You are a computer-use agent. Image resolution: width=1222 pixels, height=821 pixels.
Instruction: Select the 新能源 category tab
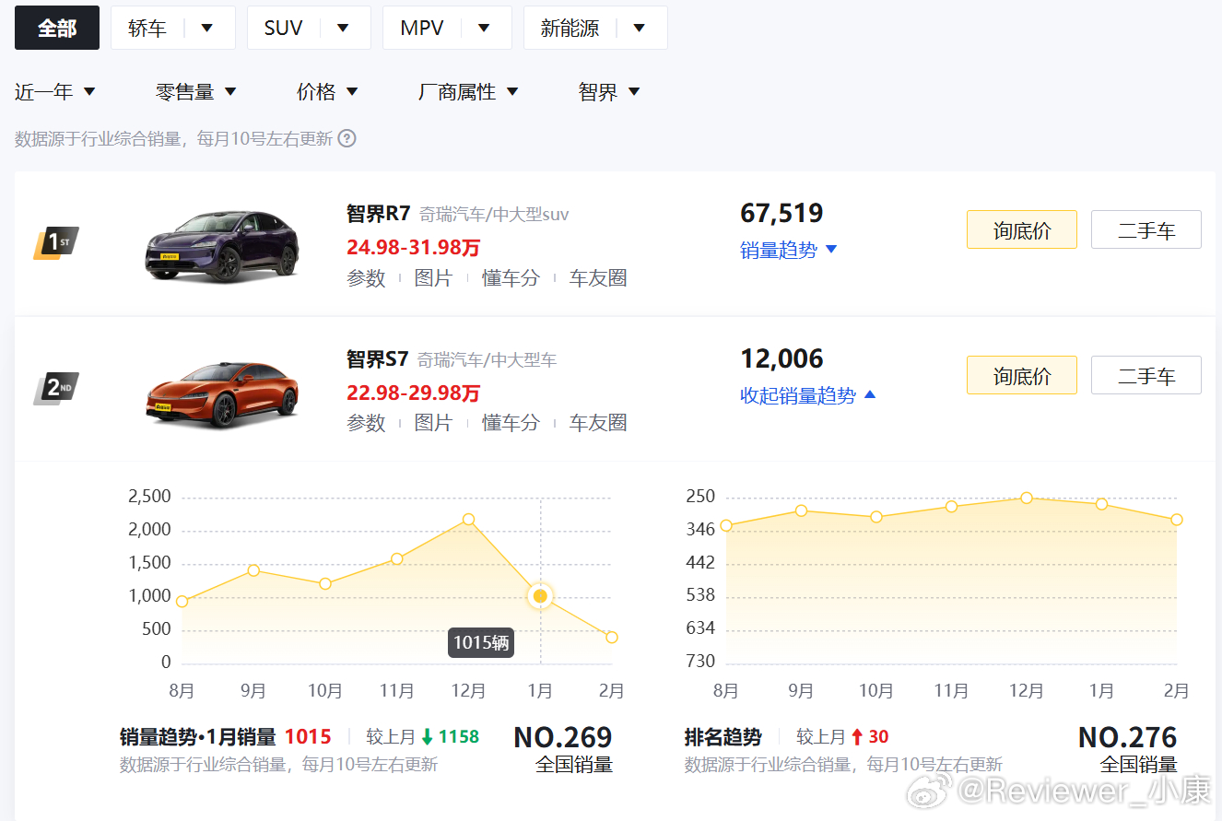point(594,28)
